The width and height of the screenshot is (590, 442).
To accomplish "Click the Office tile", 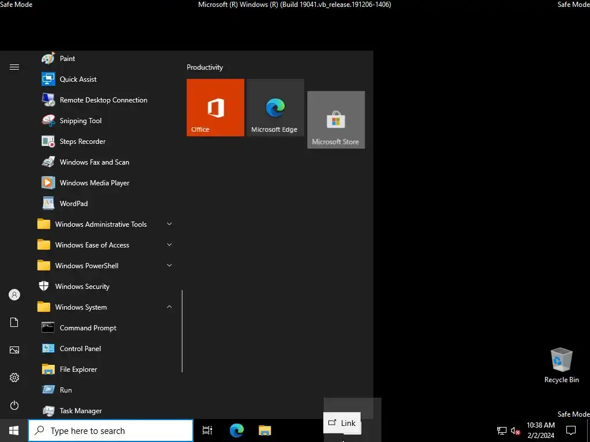I will tap(215, 108).
